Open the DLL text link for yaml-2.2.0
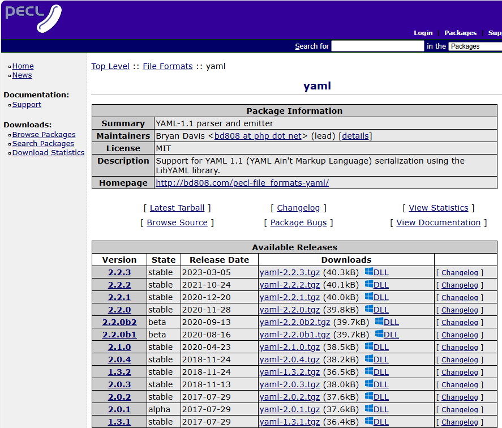The image size is (502, 428). click(x=381, y=310)
